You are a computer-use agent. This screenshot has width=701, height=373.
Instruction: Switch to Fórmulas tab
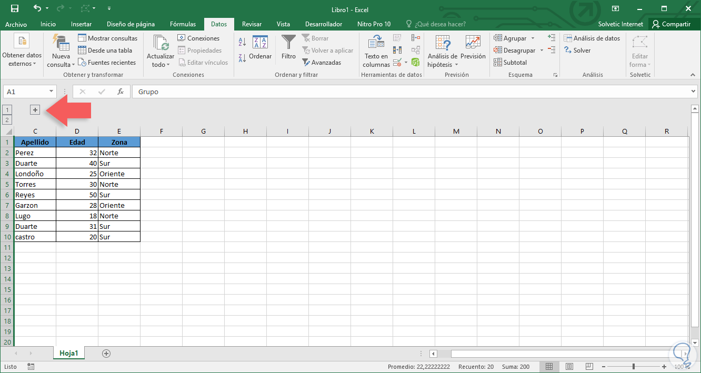[x=183, y=24]
